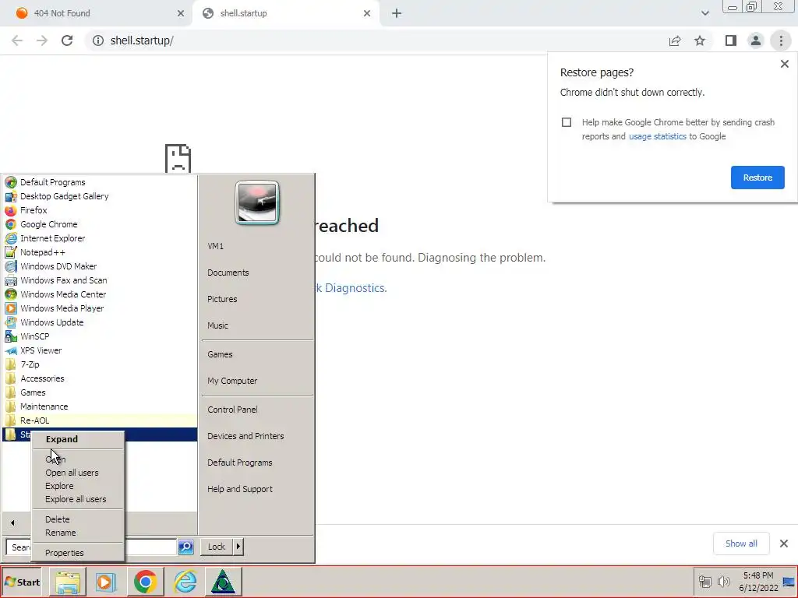This screenshot has height=598, width=798.
Task: Expand the 7-Zip folder
Action: point(100,364)
